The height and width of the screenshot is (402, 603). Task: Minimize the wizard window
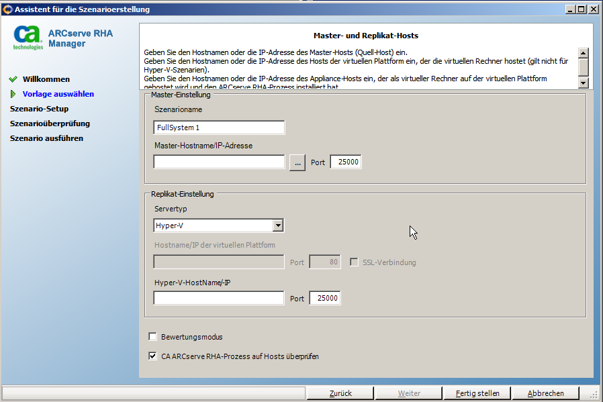point(571,9)
